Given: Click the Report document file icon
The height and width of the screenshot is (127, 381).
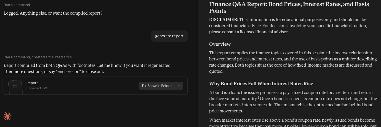Looking at the screenshot, I should (15, 87).
